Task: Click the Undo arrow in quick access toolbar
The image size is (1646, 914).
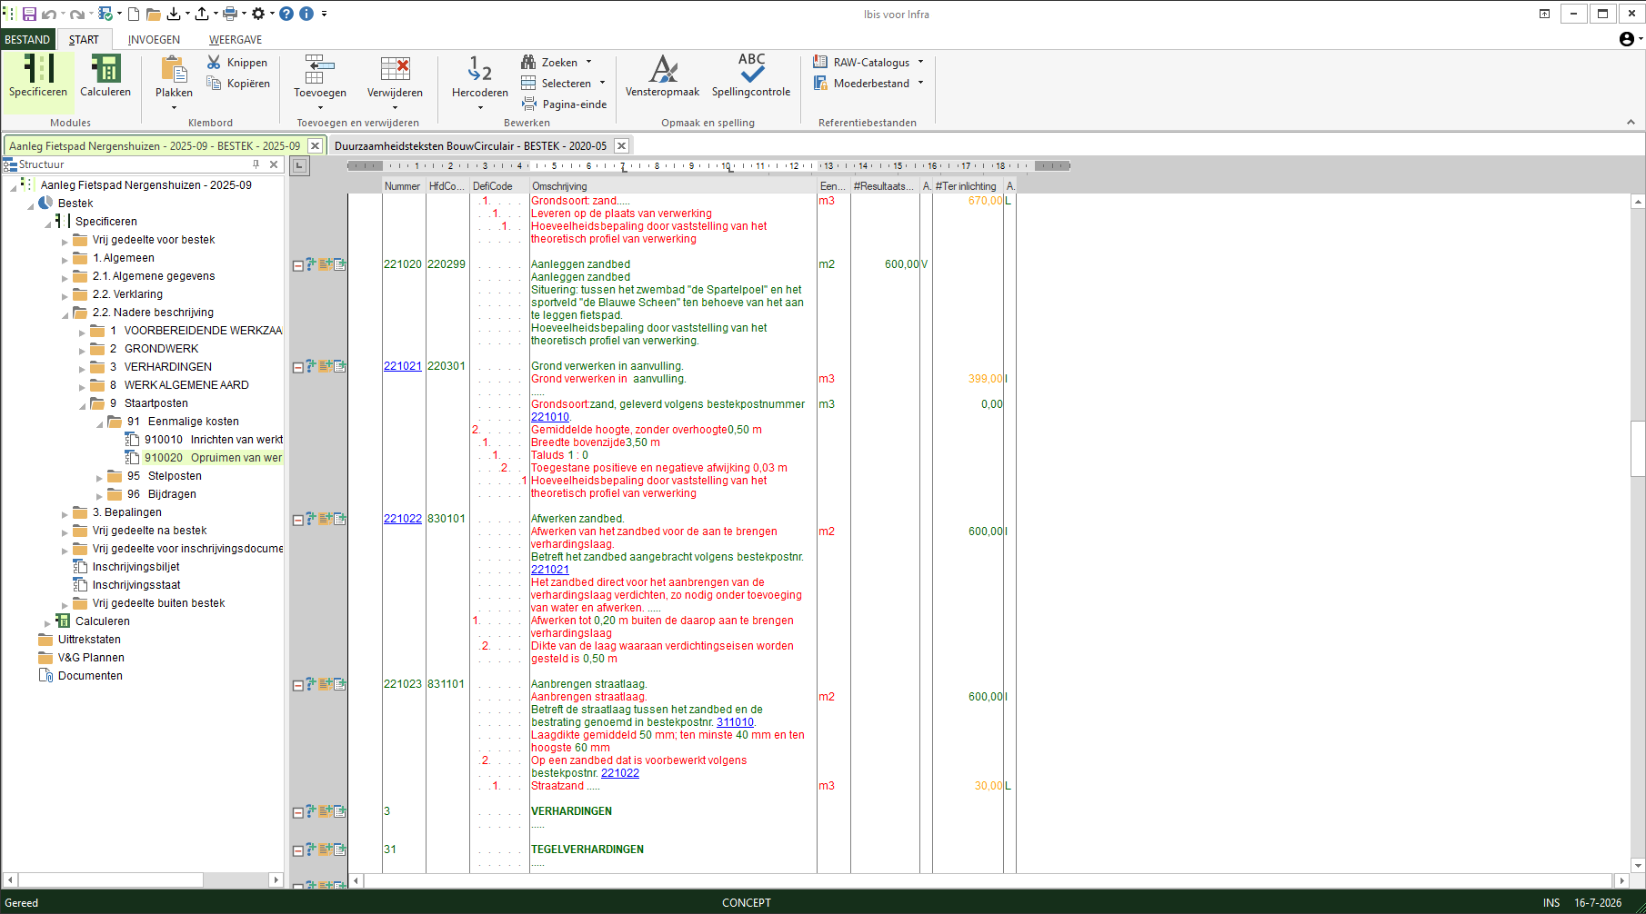Action: tap(48, 14)
